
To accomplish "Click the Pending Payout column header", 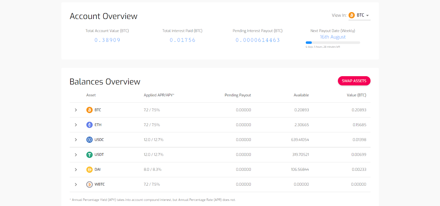I will coord(238,95).
